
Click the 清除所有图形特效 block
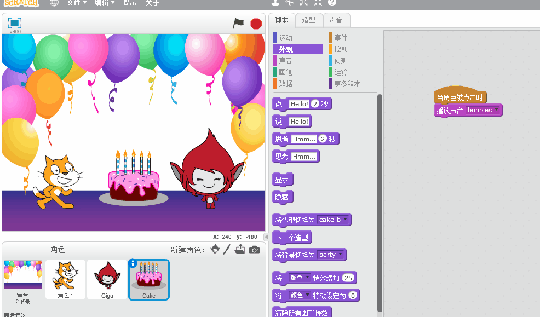click(302, 313)
